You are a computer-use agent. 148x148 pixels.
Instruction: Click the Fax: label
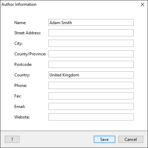pos(18,96)
